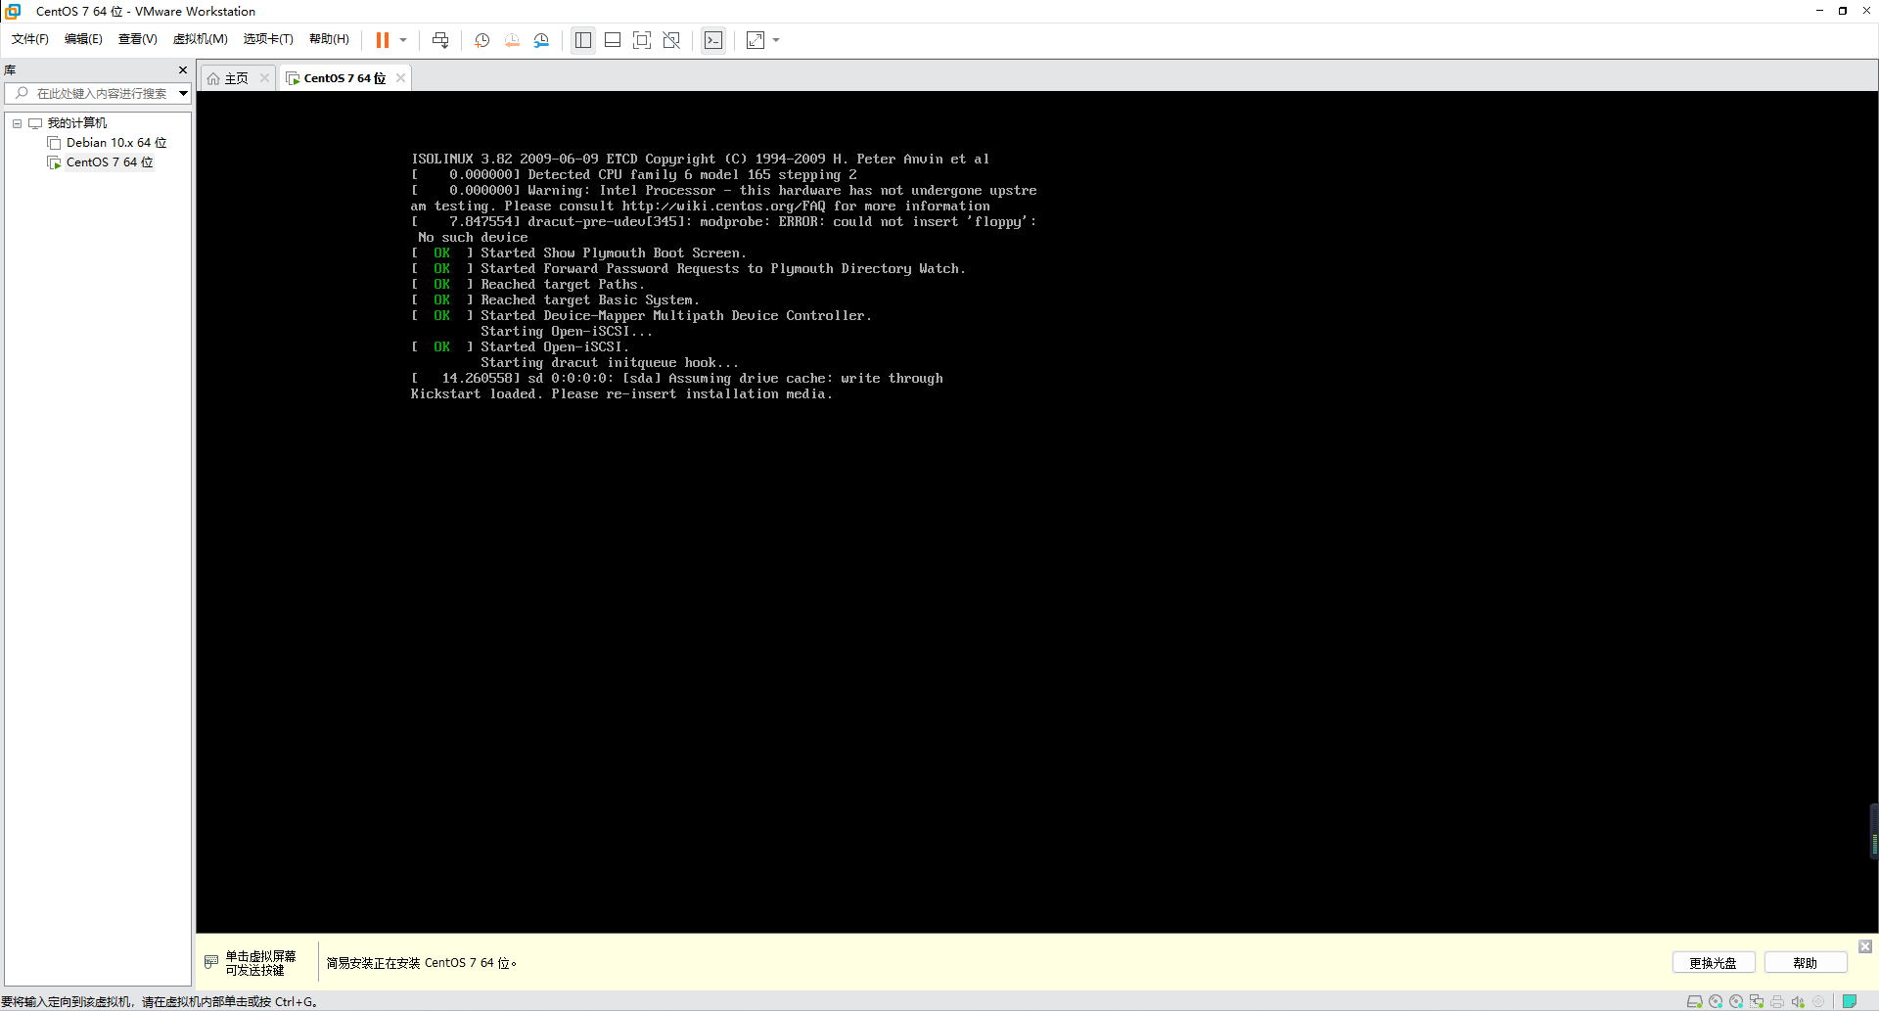Open the 查看(V) menu

tap(137, 39)
